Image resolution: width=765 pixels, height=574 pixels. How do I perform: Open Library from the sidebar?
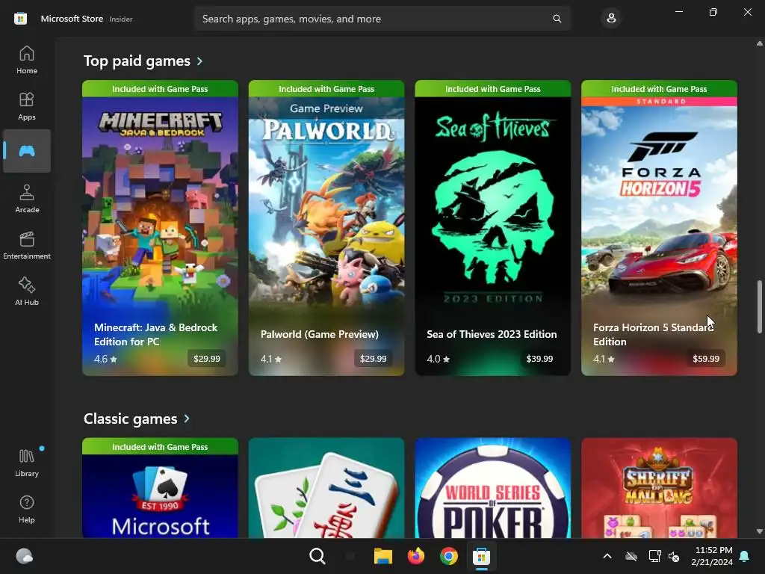[x=27, y=463]
